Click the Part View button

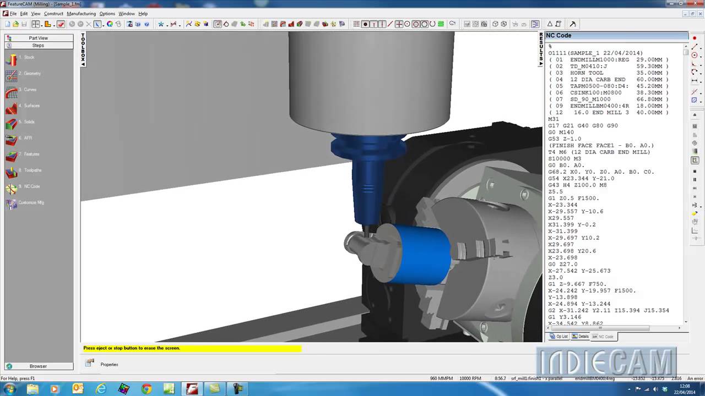click(x=39, y=38)
